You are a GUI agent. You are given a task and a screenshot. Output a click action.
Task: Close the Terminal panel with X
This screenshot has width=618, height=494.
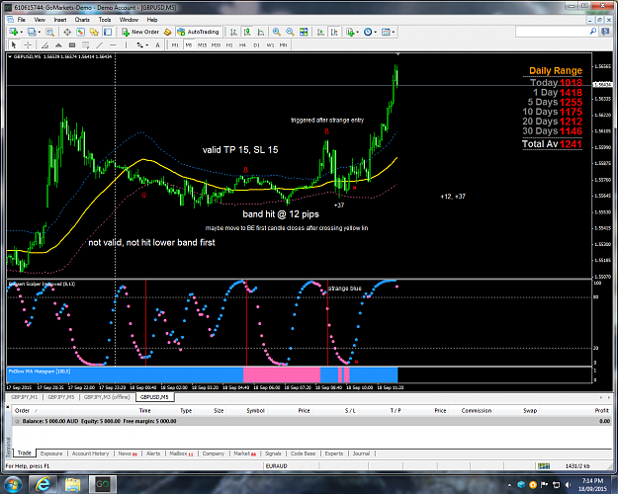8,406
